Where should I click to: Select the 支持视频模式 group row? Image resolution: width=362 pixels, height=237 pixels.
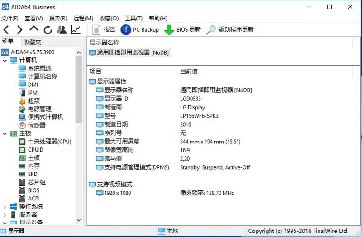coord(110,185)
